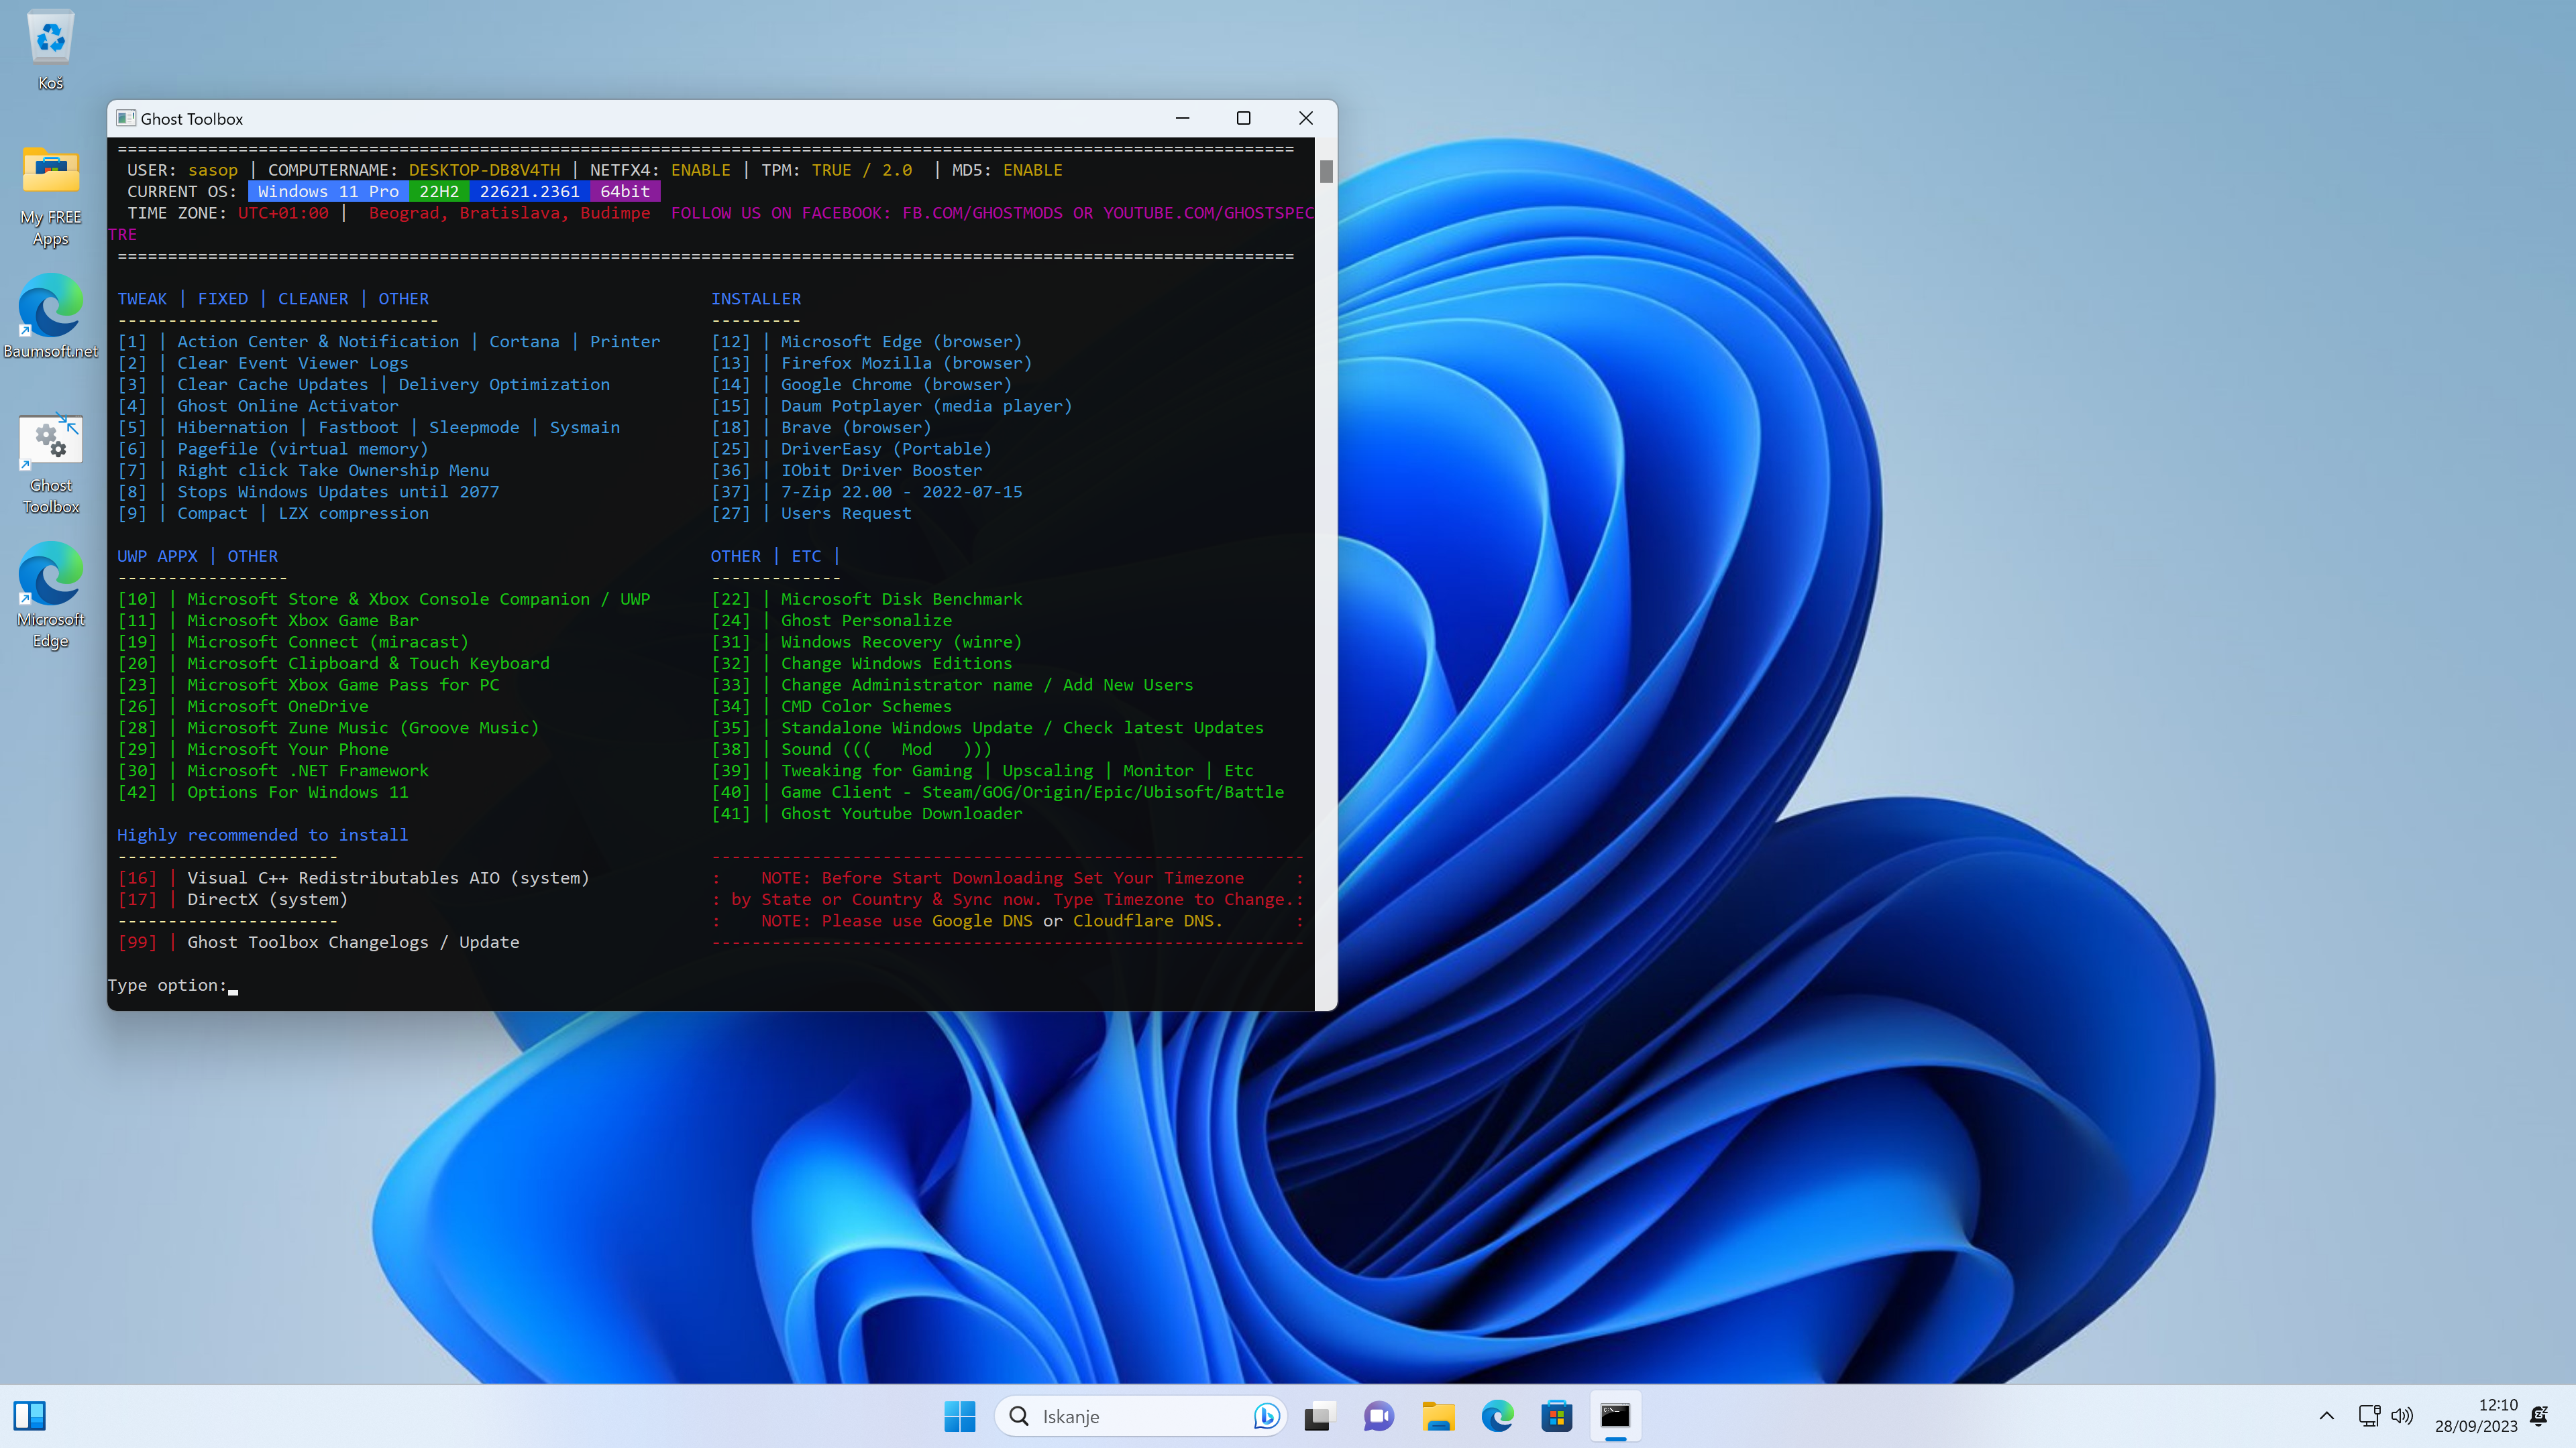Click 'Microsoft Connect (miracast)' entry

328,642
